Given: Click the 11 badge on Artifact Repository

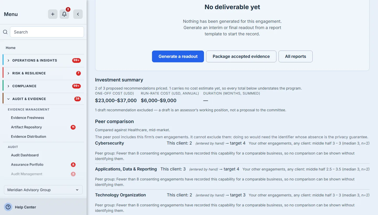Looking at the screenshot, I should point(73,127).
